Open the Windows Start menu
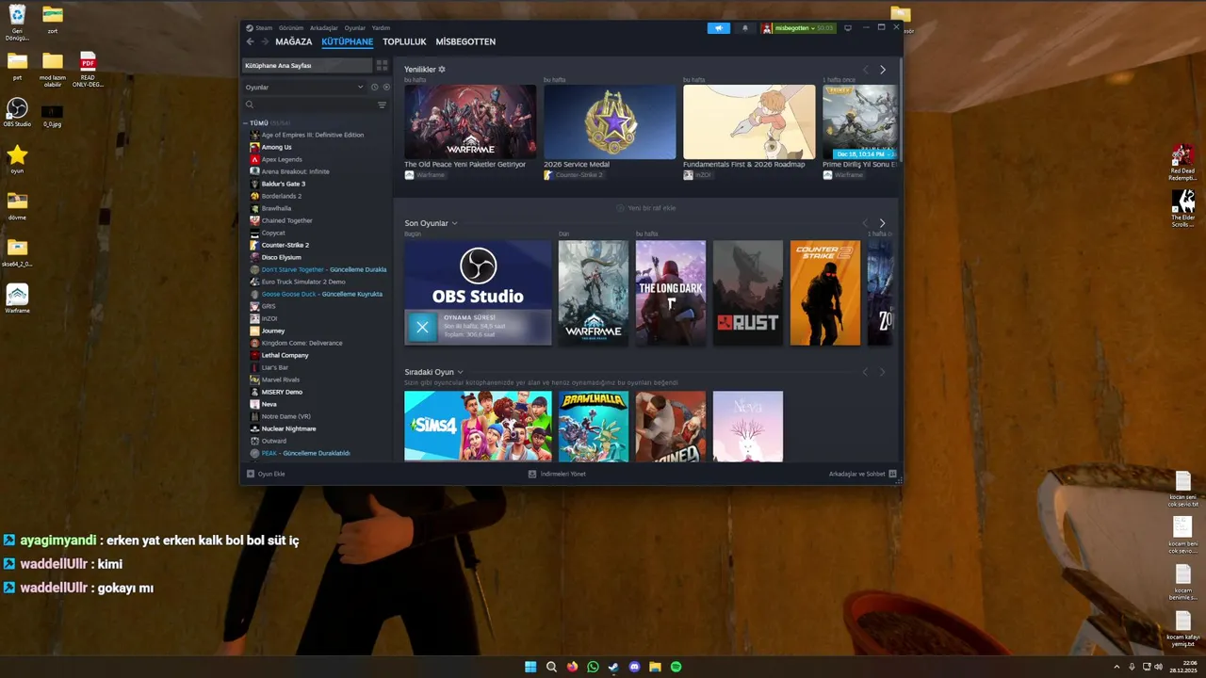 pyautogui.click(x=530, y=667)
